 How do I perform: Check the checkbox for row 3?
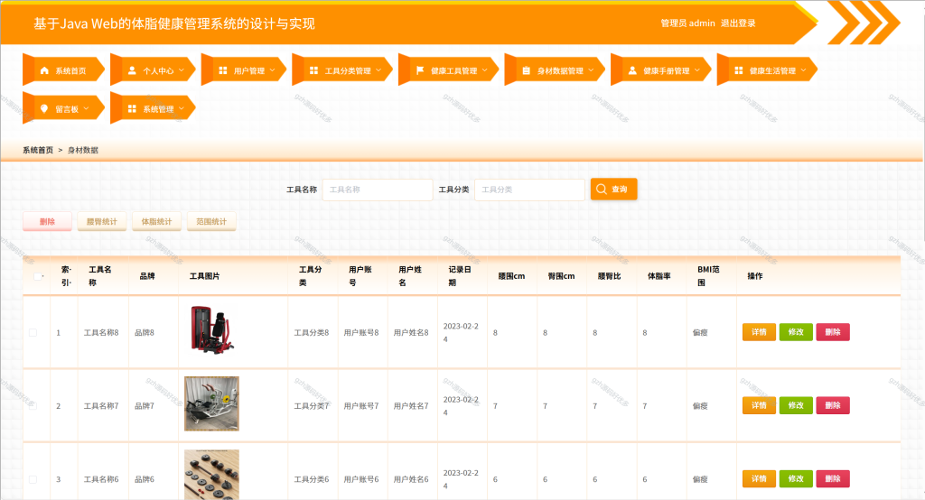pos(33,479)
